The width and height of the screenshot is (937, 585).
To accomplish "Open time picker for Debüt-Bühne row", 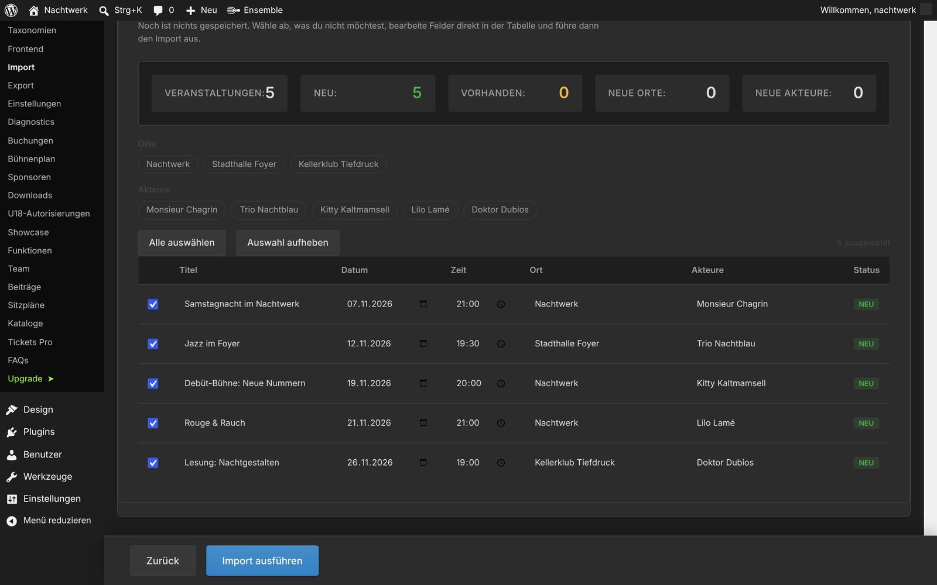I will pyautogui.click(x=501, y=384).
